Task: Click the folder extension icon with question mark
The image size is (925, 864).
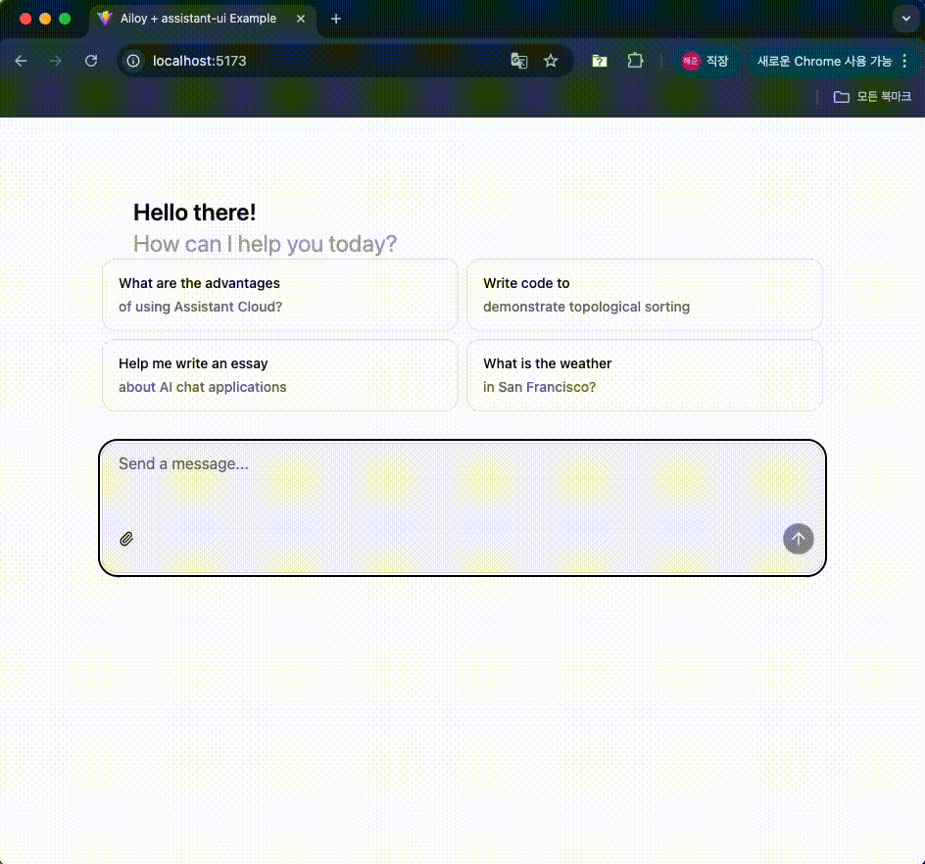Action: click(600, 61)
